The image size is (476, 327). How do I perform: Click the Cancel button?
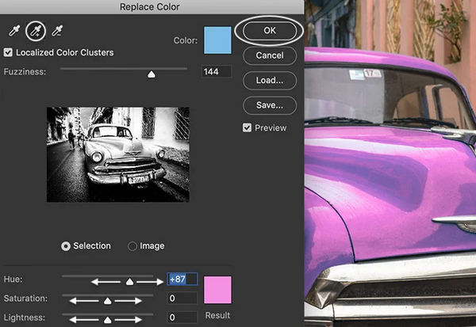270,55
